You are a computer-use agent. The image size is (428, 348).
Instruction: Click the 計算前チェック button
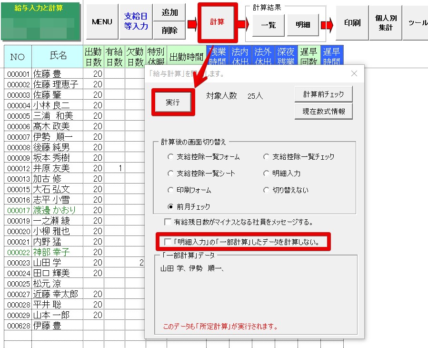point(324,94)
